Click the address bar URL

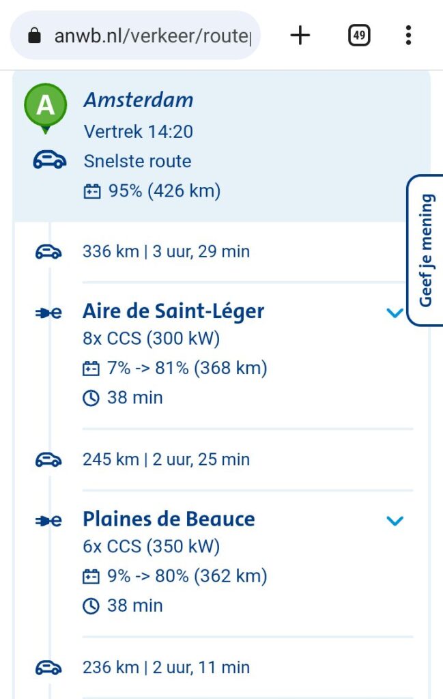tap(152, 36)
